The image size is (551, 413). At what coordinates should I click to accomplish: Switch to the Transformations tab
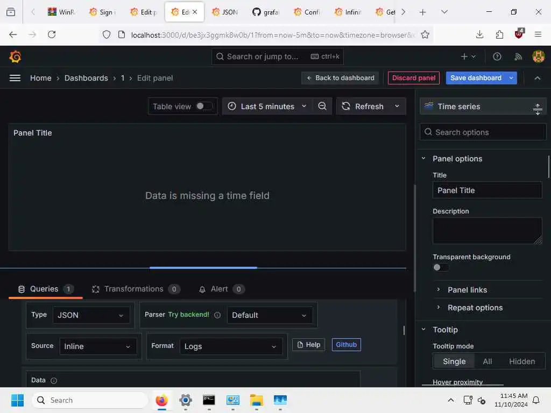point(136,289)
